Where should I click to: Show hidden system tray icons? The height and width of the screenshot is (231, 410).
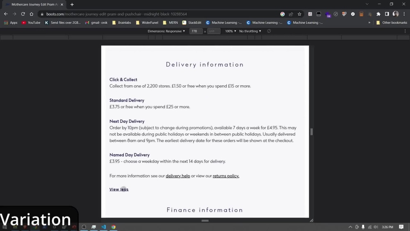(350, 227)
